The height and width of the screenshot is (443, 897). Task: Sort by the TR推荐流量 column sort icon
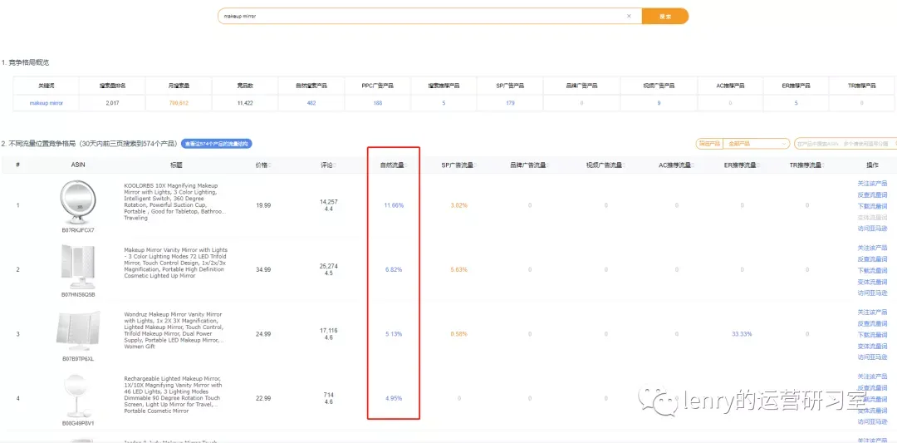point(825,165)
